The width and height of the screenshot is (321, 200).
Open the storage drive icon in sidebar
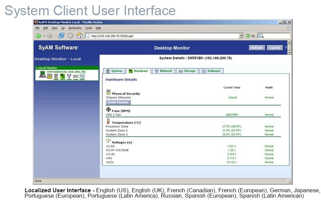pyautogui.click(x=75, y=76)
